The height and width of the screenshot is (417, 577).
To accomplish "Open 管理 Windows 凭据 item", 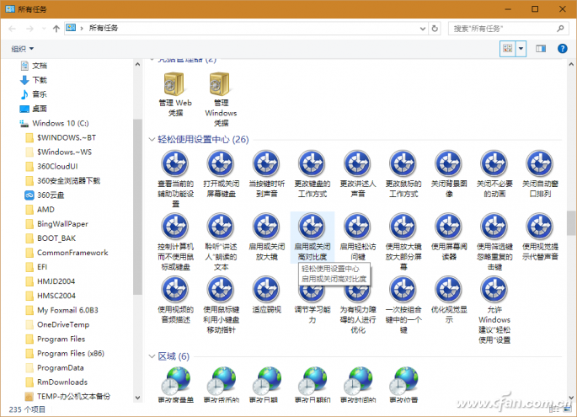I will (x=221, y=87).
